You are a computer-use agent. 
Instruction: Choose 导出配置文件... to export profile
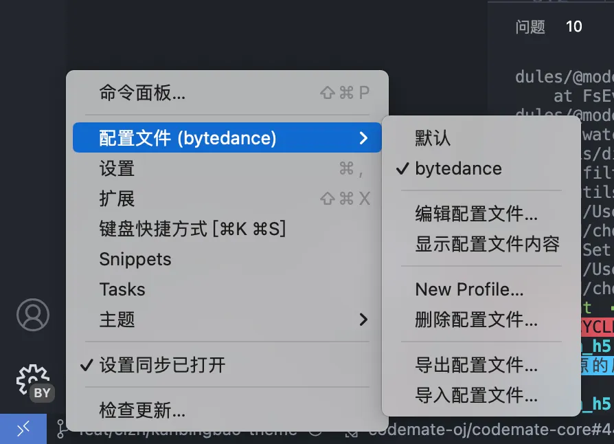coord(476,365)
